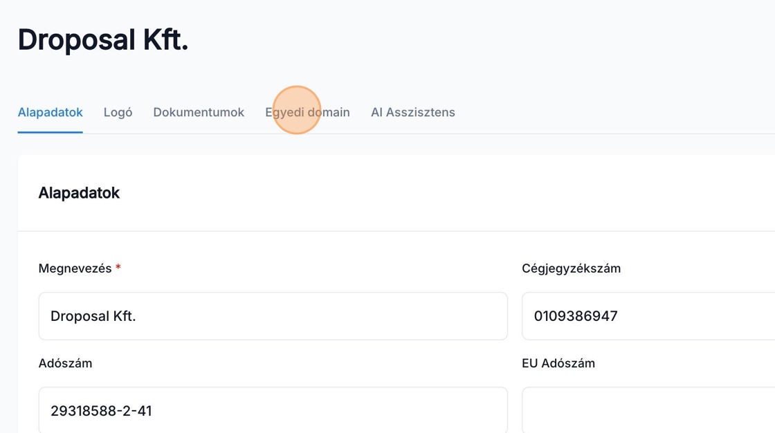Click the active Alapadatok tab
This screenshot has width=775, height=433.
[x=50, y=112]
